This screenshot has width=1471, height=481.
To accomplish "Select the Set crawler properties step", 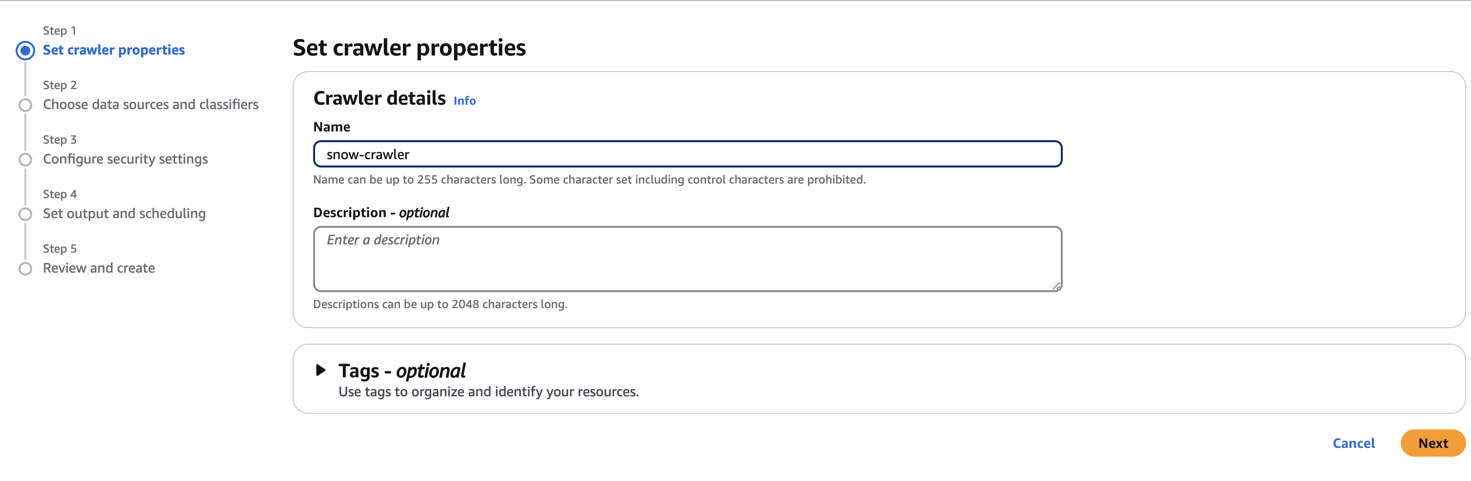I will point(114,50).
